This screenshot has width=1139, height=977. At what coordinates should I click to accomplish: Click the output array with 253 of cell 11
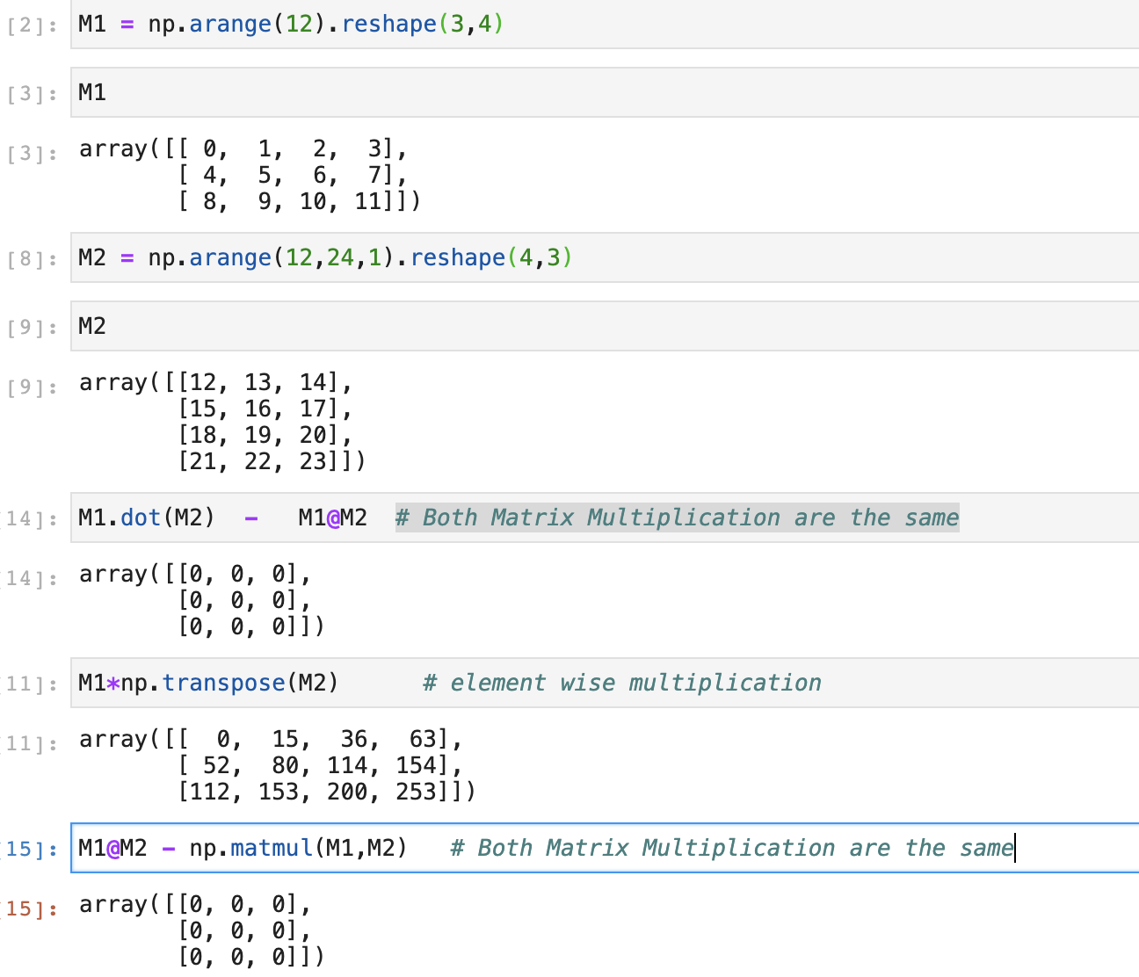tap(277, 765)
